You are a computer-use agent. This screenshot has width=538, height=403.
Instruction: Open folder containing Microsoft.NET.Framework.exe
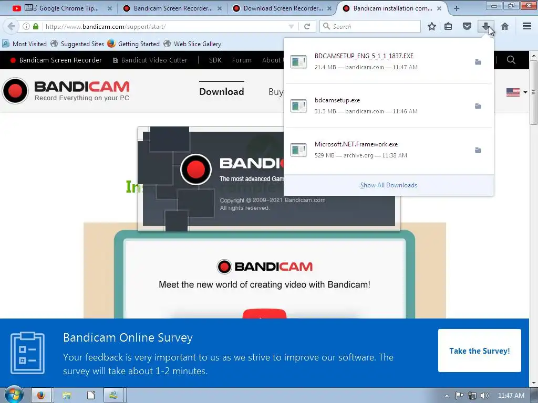(x=478, y=150)
